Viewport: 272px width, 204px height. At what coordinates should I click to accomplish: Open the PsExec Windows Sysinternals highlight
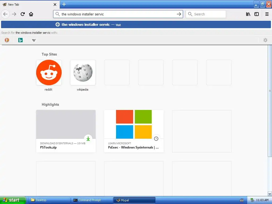(134, 131)
